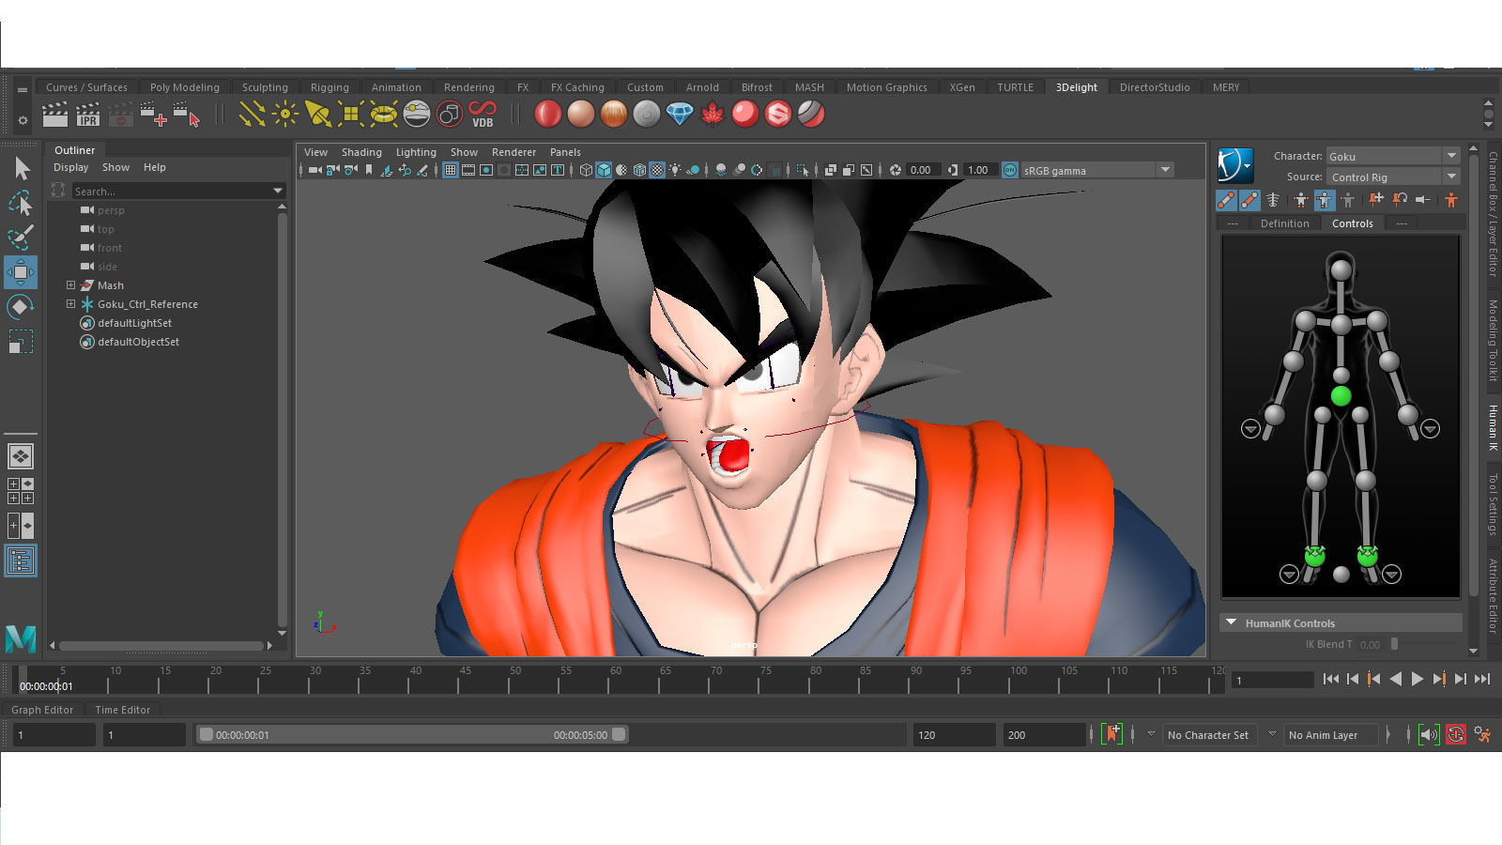Click the Render Frame clapperboard shelf icon
This screenshot has width=1502, height=845.
point(55,115)
